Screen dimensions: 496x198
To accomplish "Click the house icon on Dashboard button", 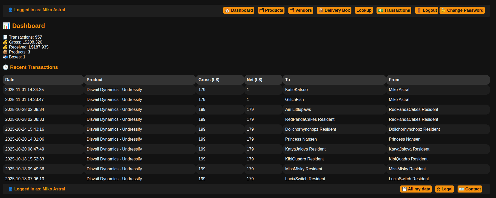I will point(227,10).
